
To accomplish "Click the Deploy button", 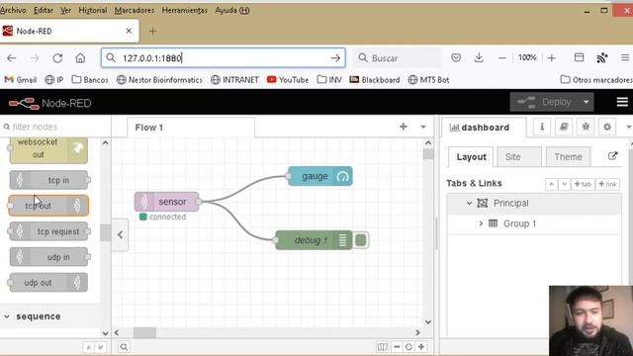I will (545, 102).
